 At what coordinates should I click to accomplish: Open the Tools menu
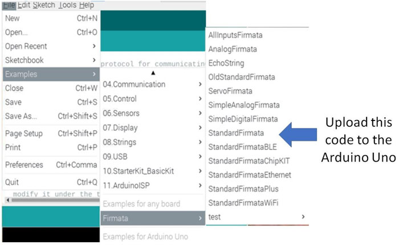67,5
